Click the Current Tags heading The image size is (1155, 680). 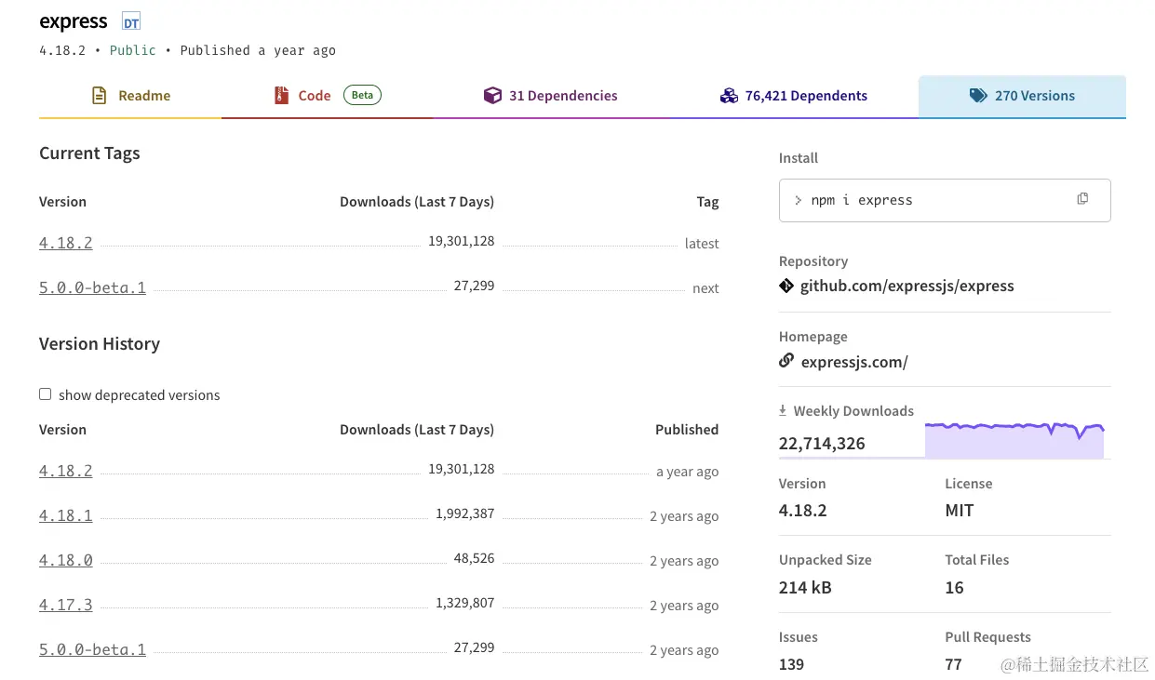(x=89, y=153)
